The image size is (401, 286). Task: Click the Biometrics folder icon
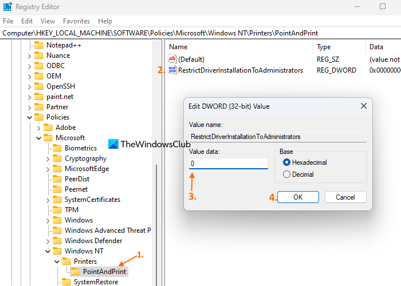[57, 148]
